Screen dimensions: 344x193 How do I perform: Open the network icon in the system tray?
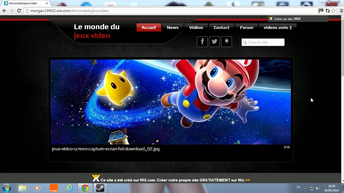(x=311, y=188)
